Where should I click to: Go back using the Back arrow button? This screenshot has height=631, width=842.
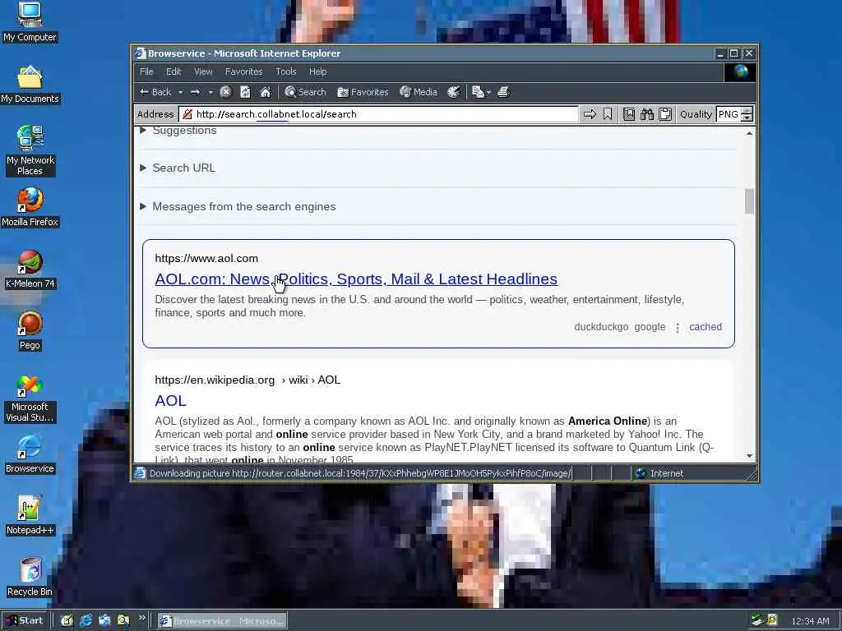pyautogui.click(x=155, y=92)
